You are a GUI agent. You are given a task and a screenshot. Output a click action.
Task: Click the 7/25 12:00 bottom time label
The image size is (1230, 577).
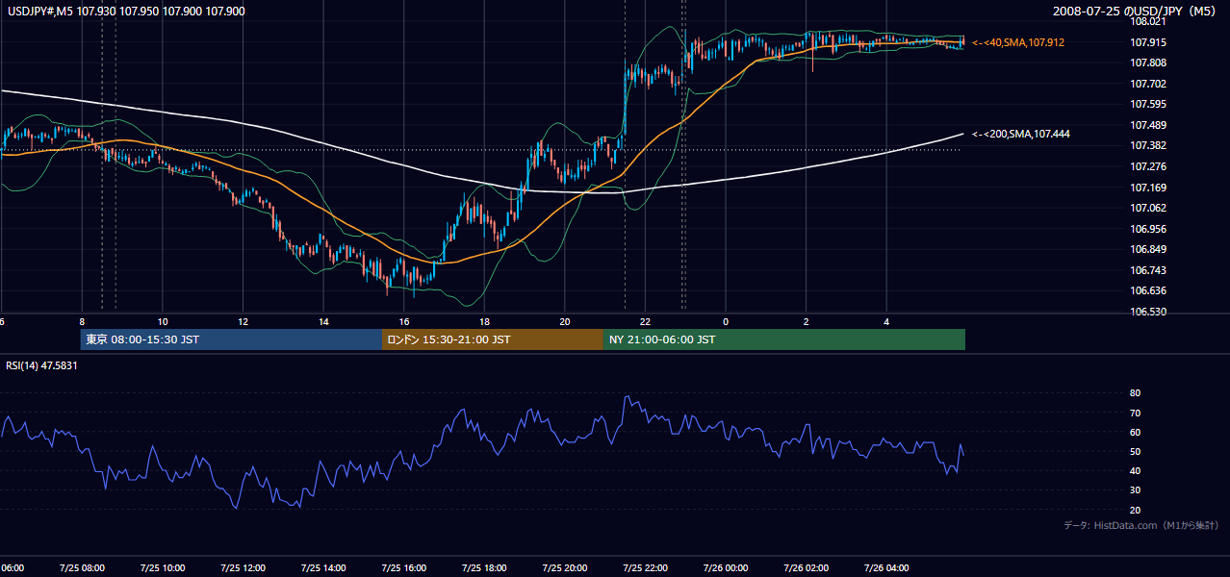[243, 567]
